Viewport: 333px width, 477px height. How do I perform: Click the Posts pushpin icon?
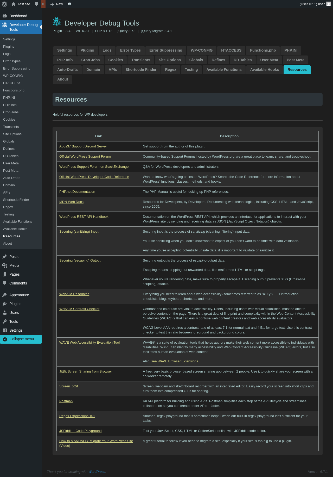pyautogui.click(x=5, y=257)
